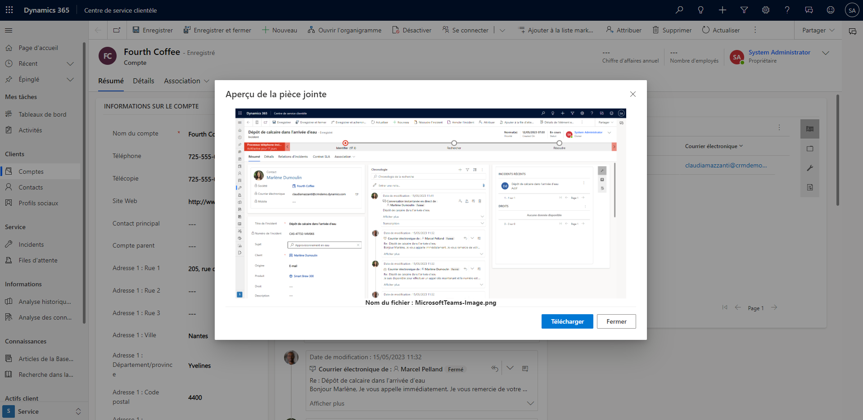Toggle the hamburger site map menu
This screenshot has height=420, width=863.
tap(9, 30)
